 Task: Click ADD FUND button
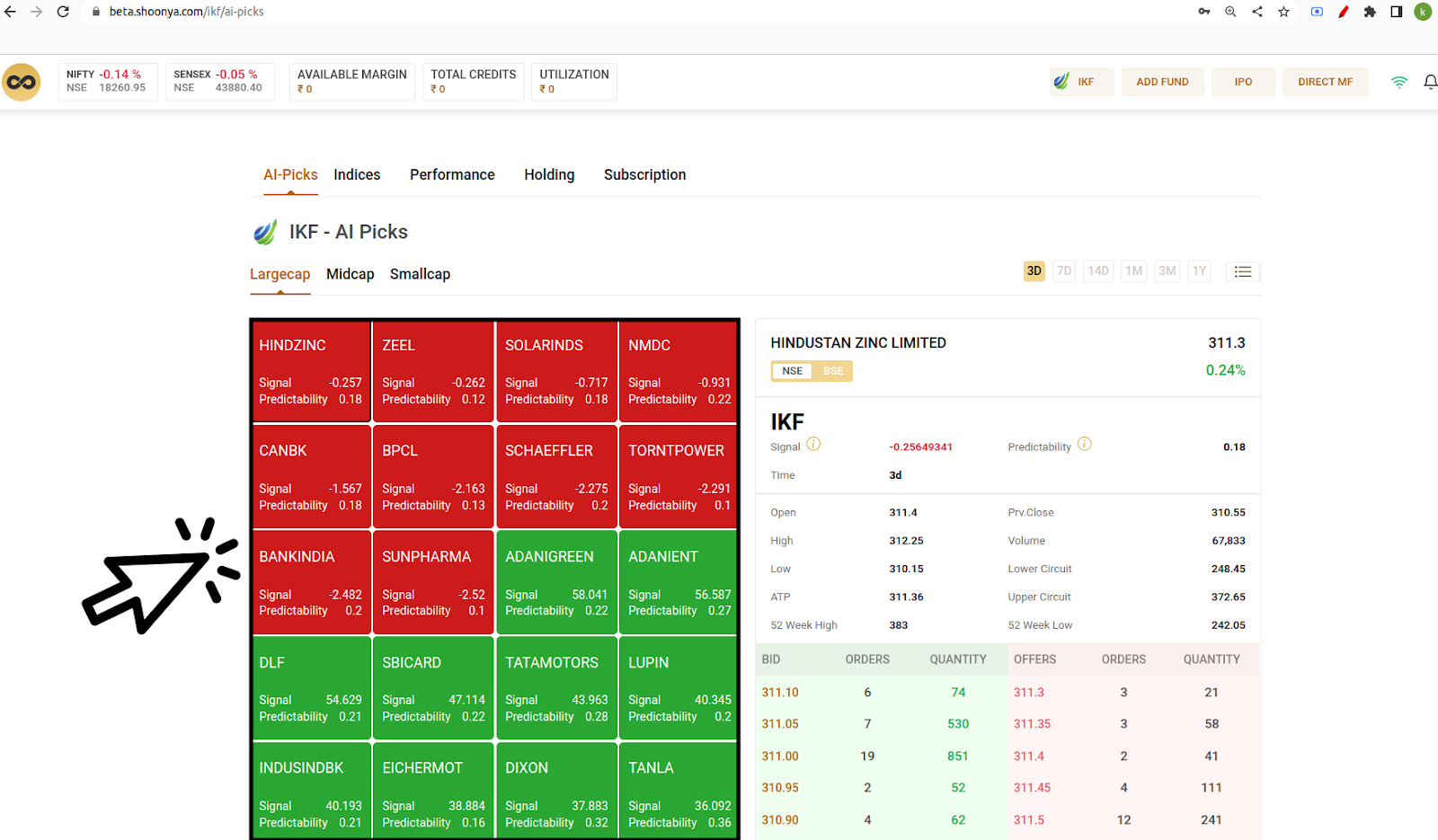(1162, 82)
